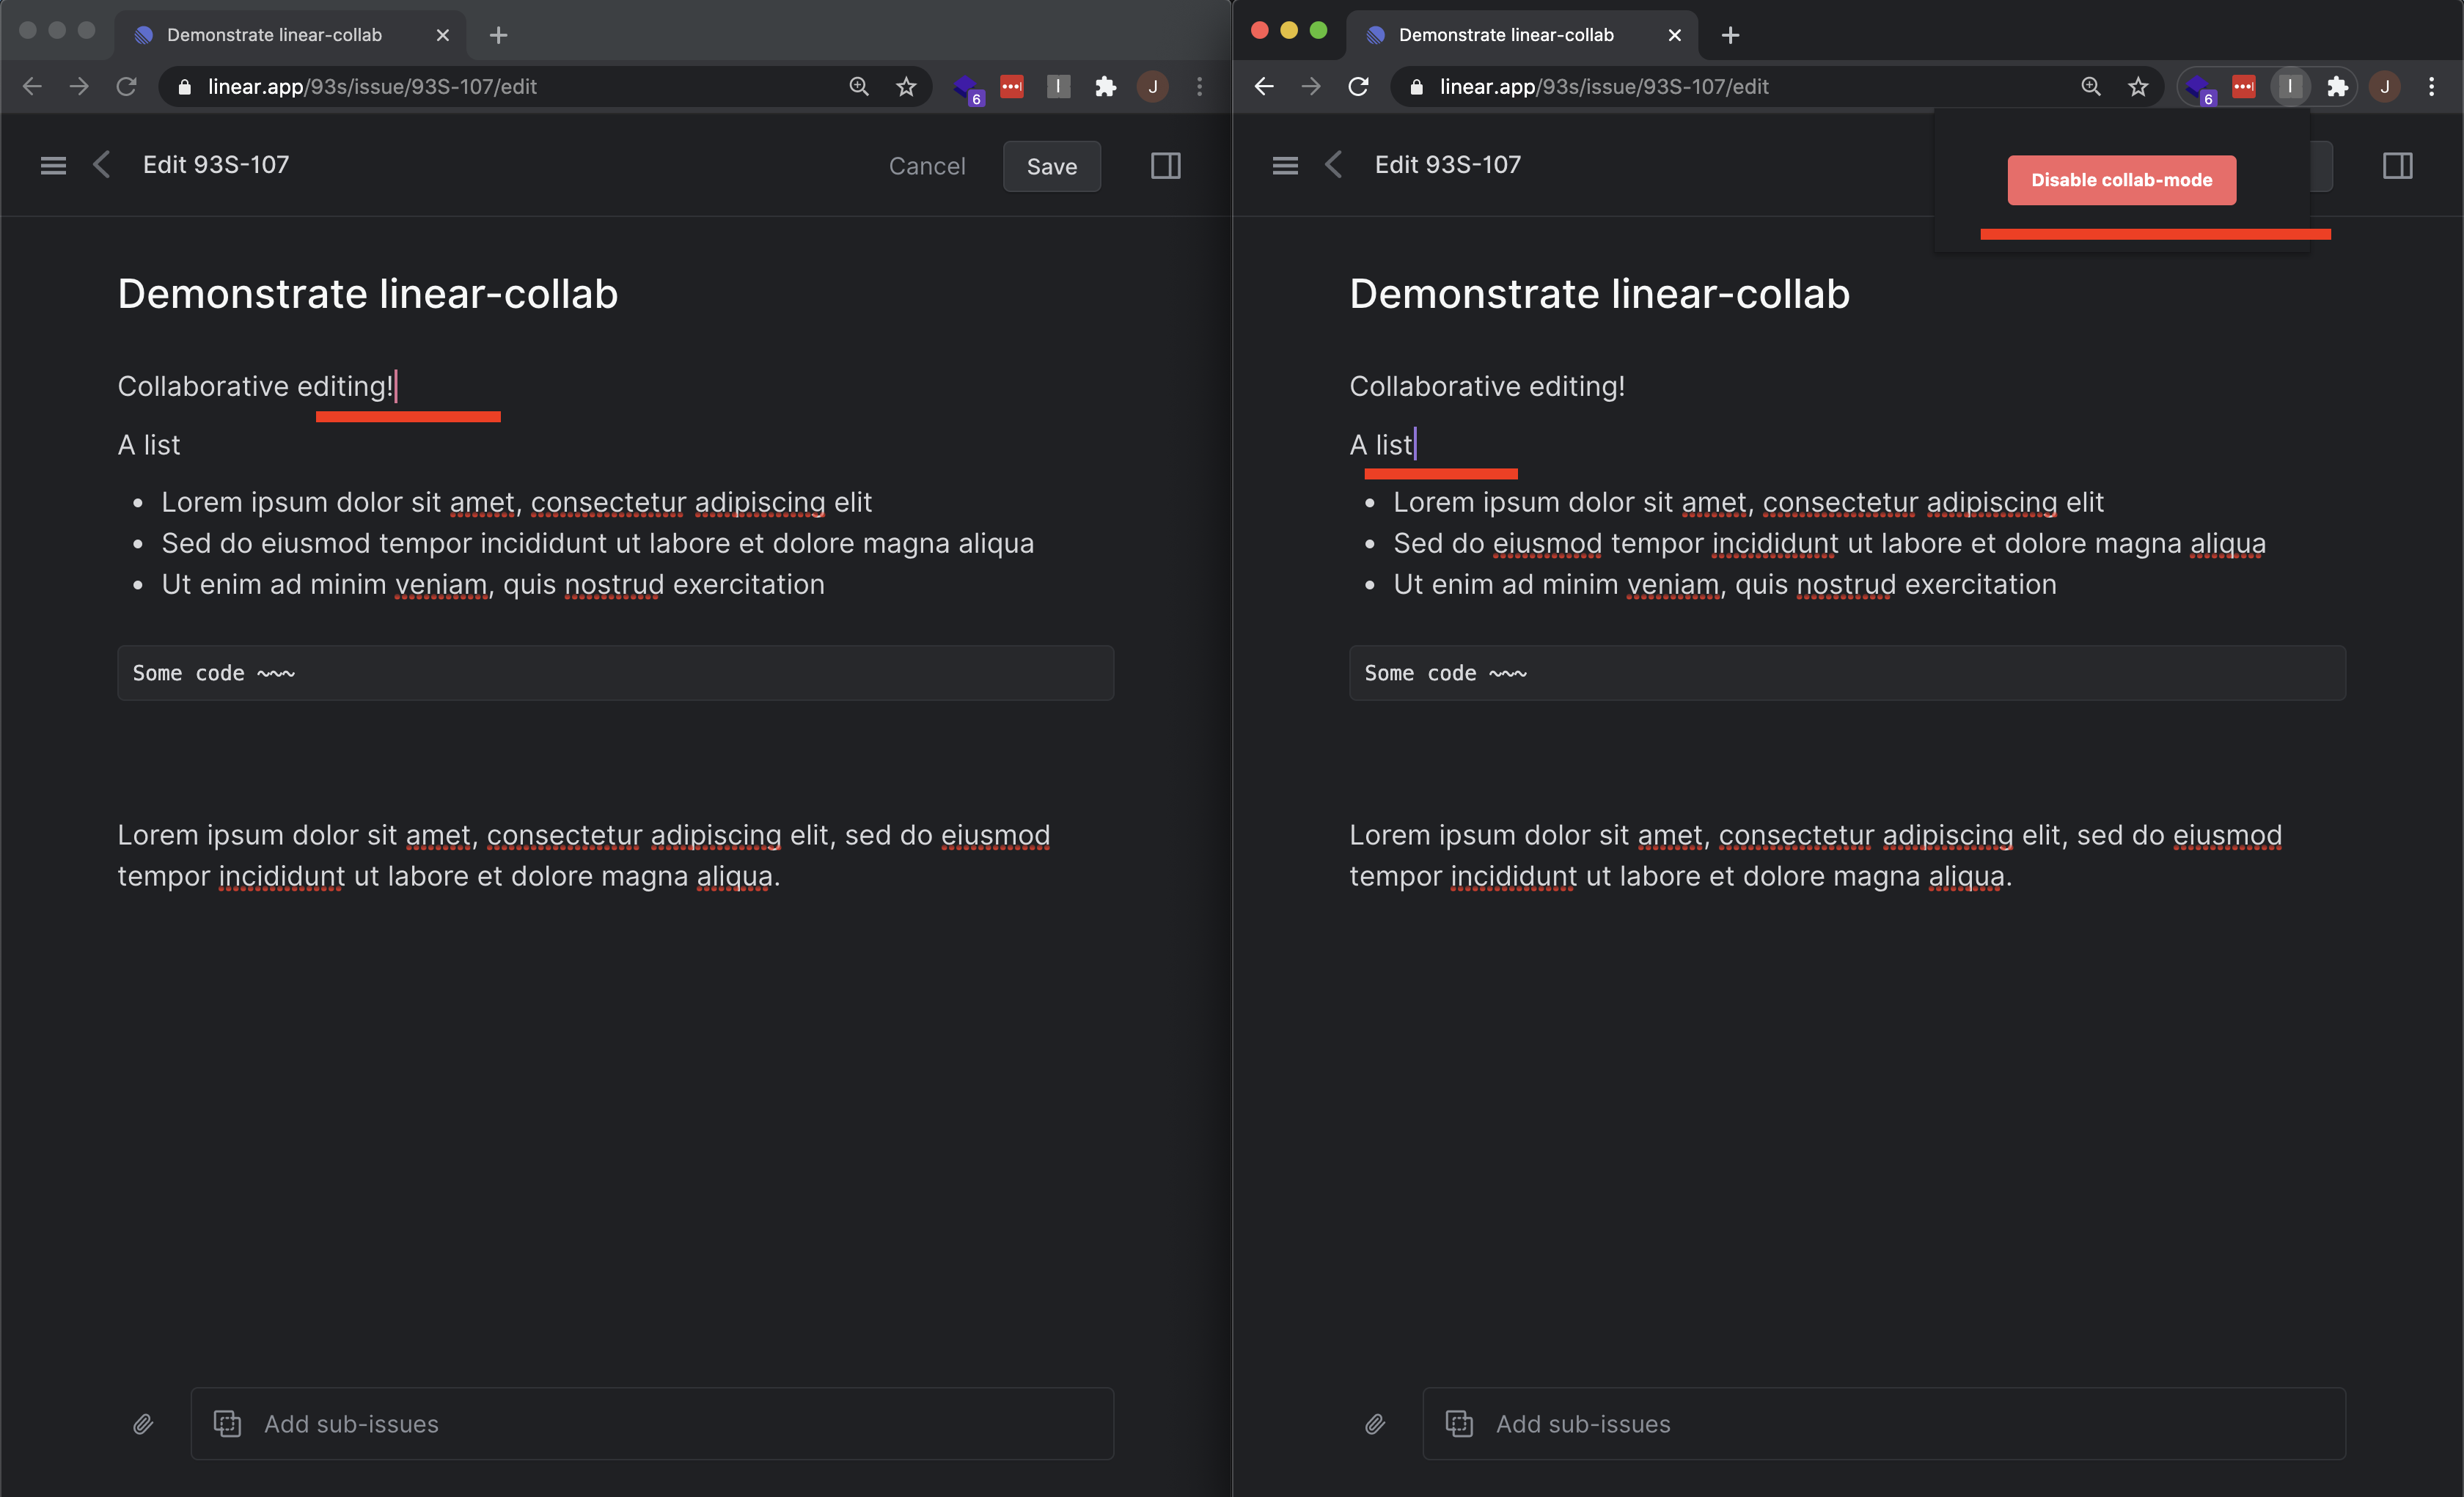Click the paperclip attachment icon in left window
The width and height of the screenshot is (2464, 1497).
[x=143, y=1423]
